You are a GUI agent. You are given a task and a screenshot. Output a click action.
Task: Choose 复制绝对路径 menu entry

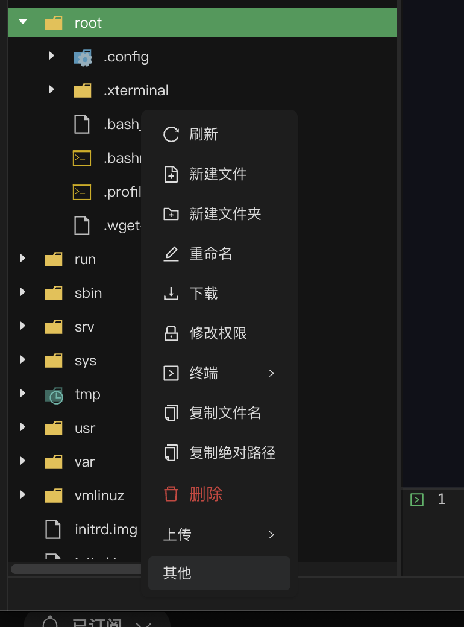[219, 453]
